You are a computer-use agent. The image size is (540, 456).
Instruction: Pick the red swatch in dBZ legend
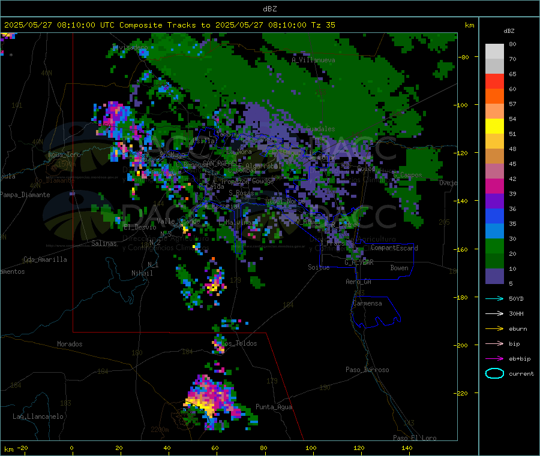(494, 81)
